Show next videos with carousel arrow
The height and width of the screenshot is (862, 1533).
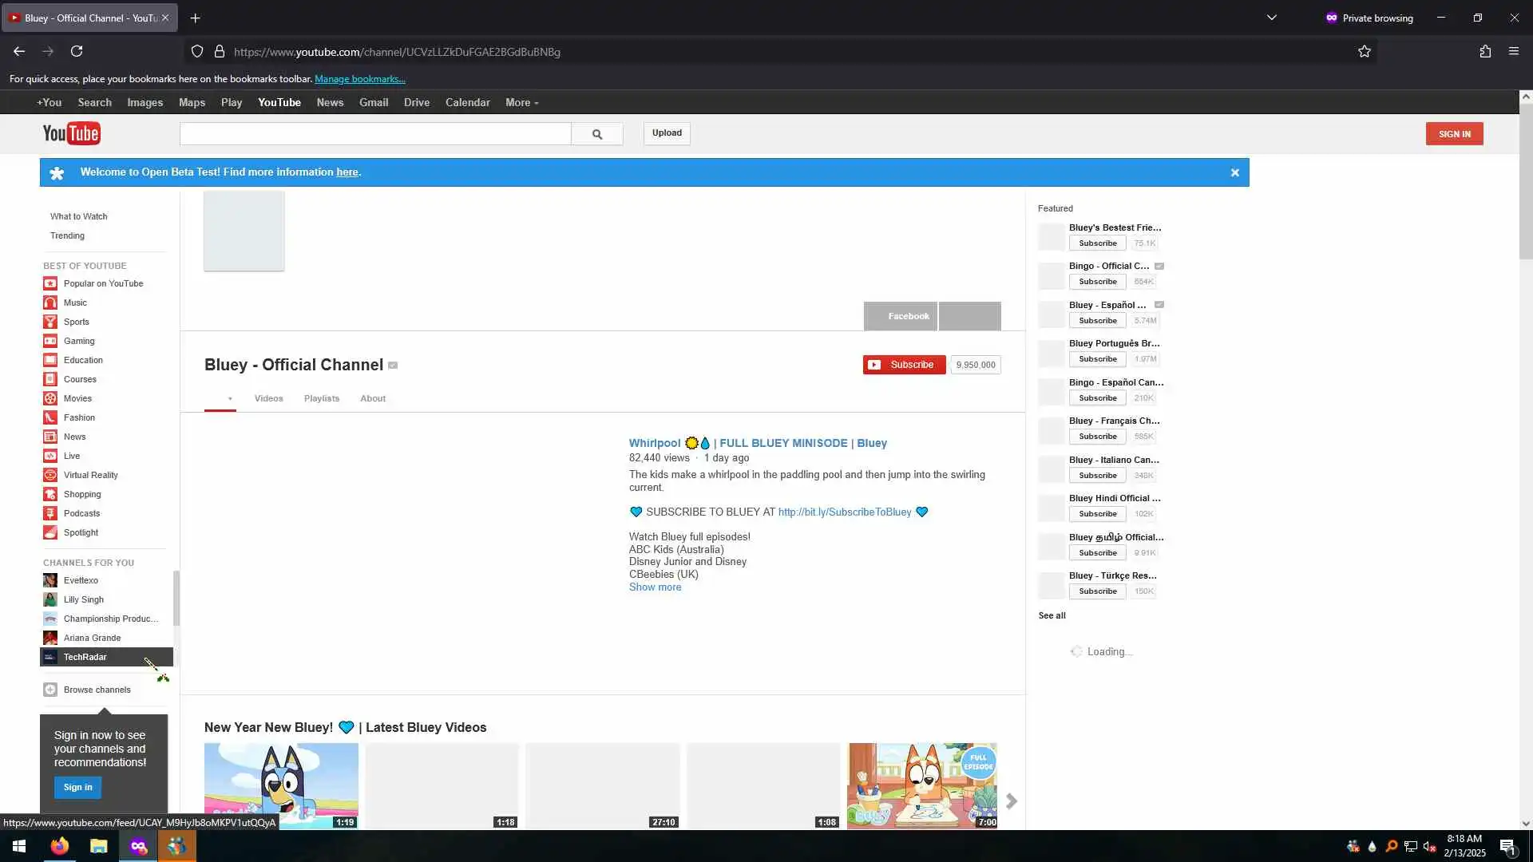[x=1012, y=801]
